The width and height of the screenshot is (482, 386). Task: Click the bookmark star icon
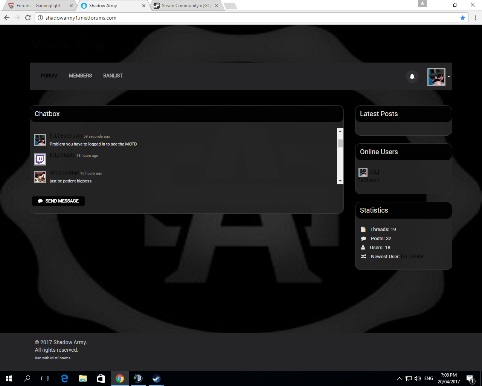point(463,18)
